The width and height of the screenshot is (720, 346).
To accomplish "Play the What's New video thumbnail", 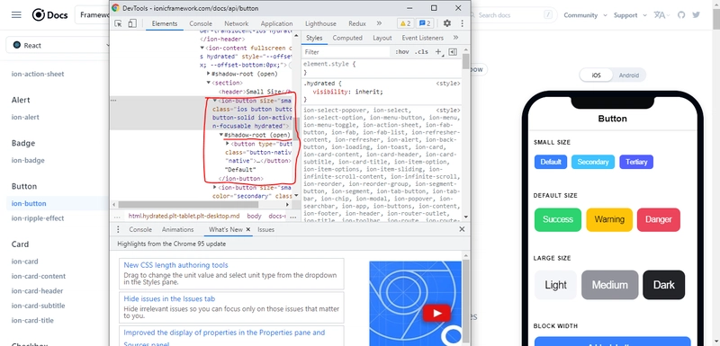I will click(436, 314).
